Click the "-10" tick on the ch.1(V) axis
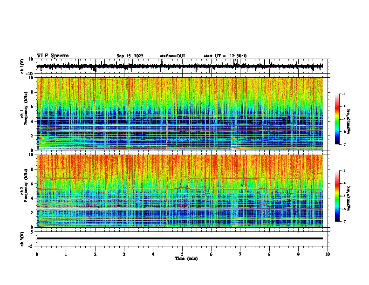The height and width of the screenshot is (285, 369). click(30, 74)
